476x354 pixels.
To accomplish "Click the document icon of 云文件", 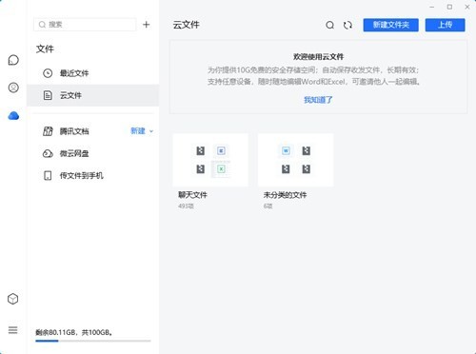I will [x=48, y=95].
